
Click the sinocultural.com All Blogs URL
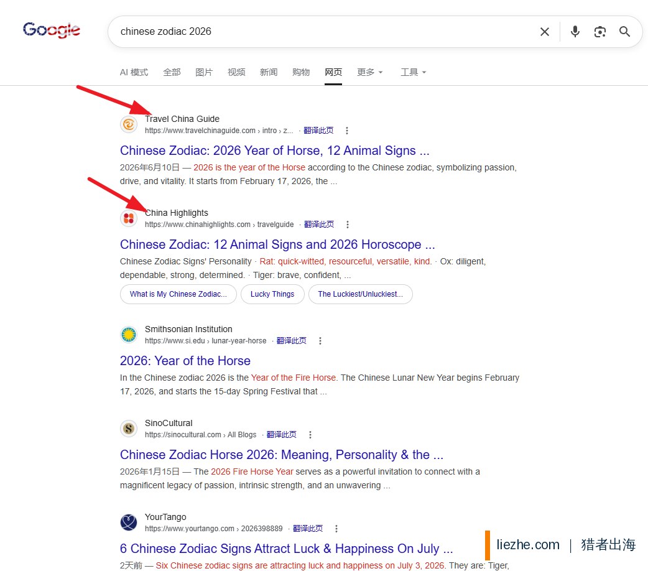point(200,435)
